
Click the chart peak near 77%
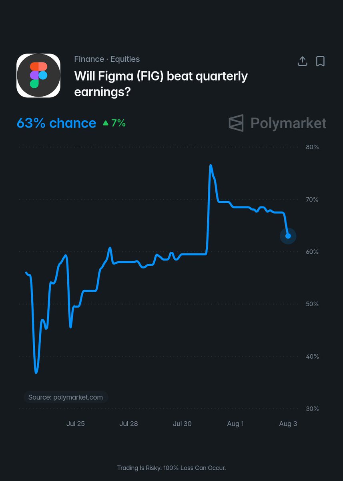211,165
